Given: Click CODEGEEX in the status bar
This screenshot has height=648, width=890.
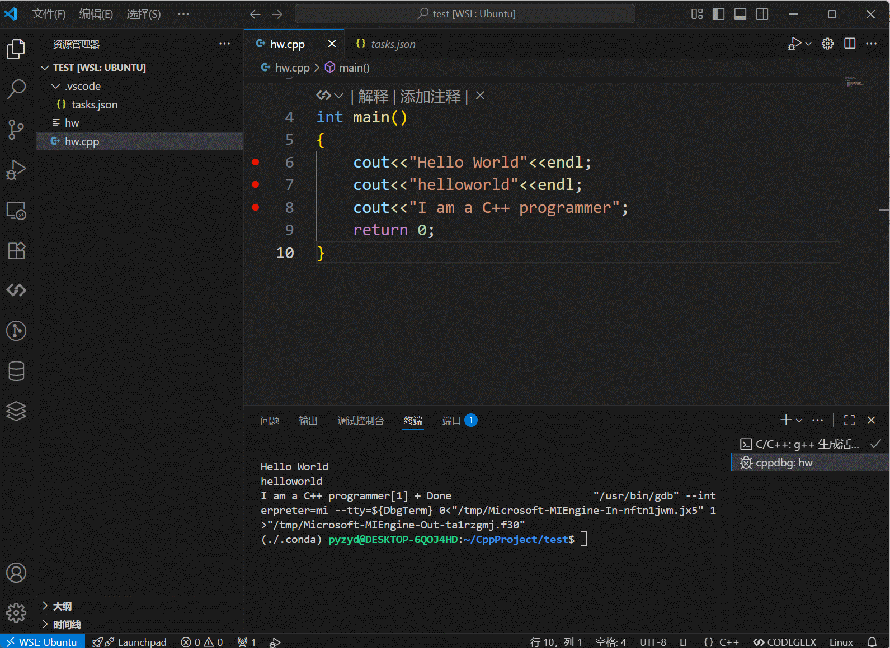Looking at the screenshot, I should (784, 642).
